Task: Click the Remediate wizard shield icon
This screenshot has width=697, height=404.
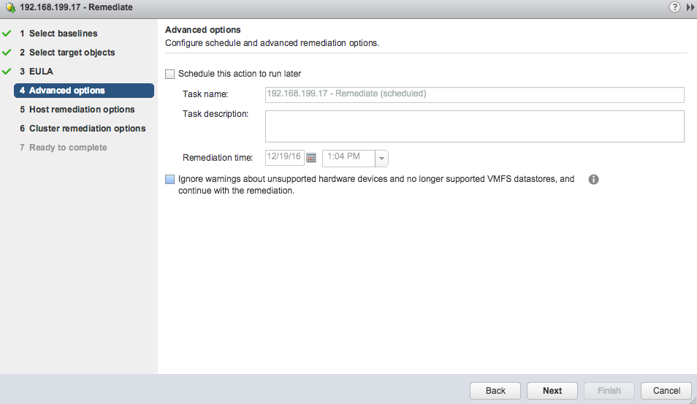Action: click(10, 7)
